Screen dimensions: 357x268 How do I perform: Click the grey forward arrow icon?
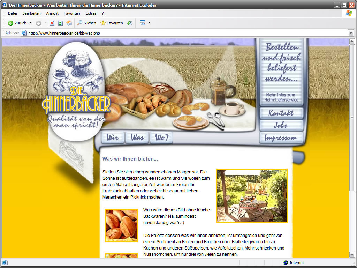pos(38,23)
